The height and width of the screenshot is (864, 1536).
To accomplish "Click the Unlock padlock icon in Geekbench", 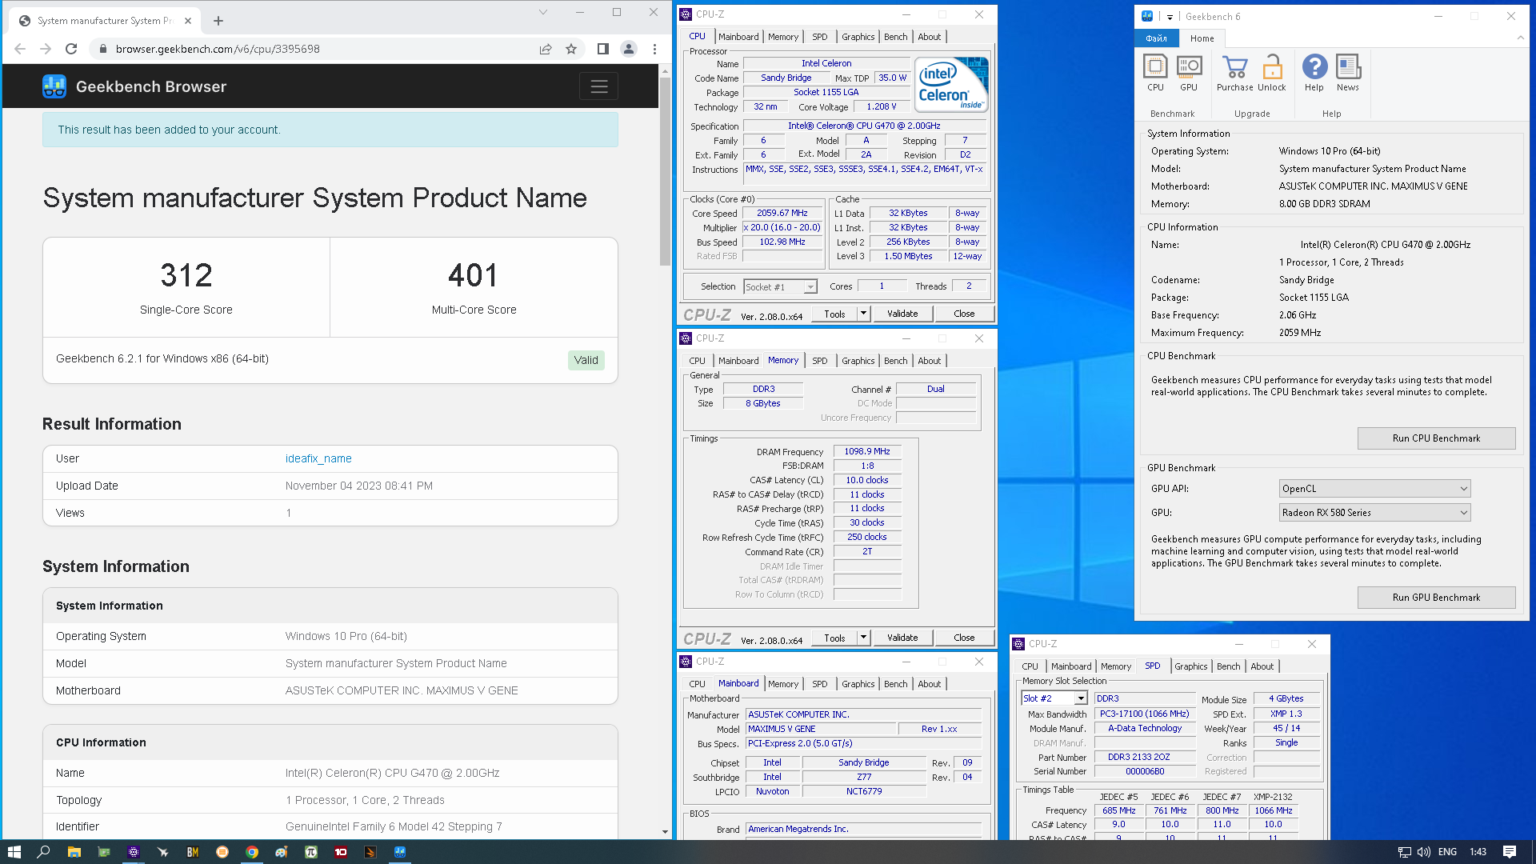I will (1271, 73).
